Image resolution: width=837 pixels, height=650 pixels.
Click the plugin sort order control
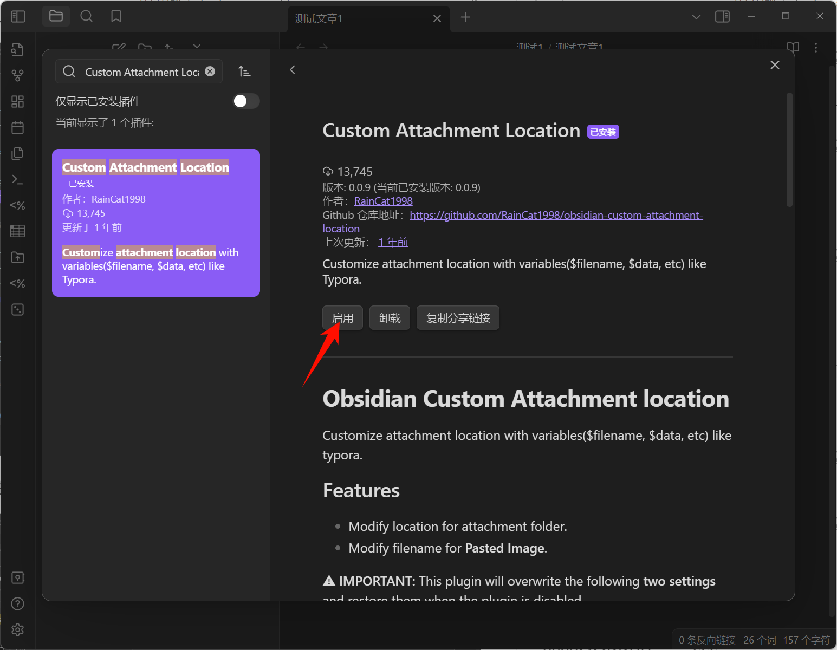244,71
